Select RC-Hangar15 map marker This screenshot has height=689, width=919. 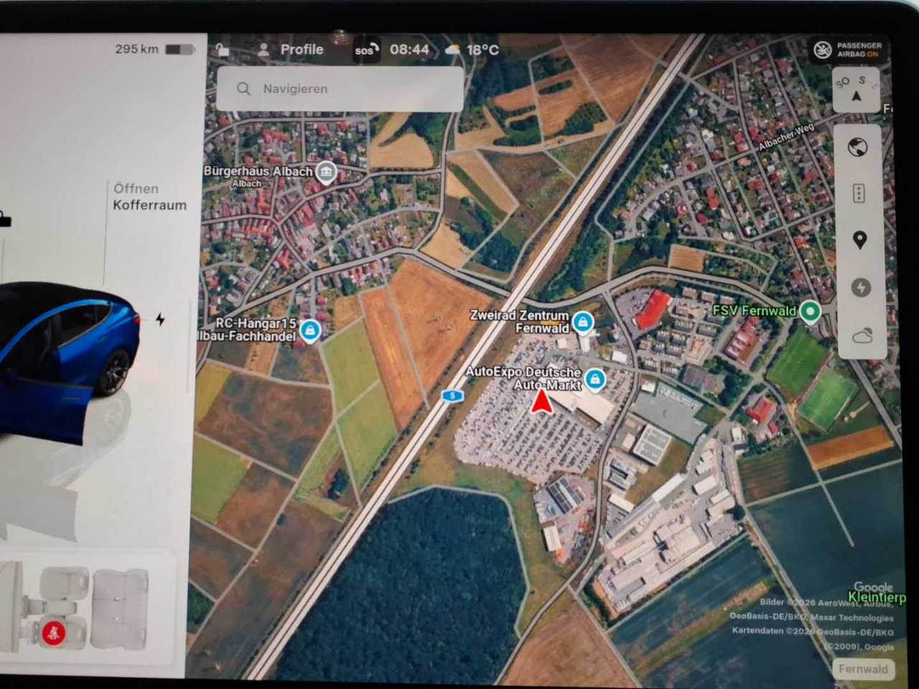tap(310, 330)
